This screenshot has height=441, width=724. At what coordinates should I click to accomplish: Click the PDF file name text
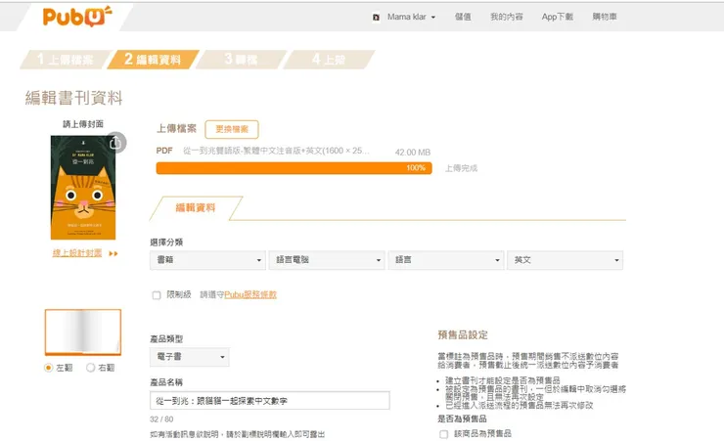tap(276, 151)
